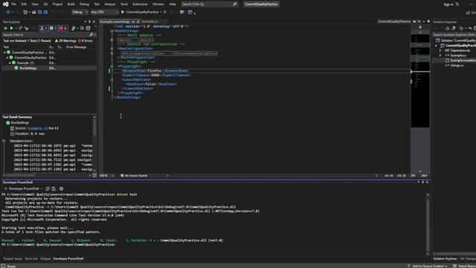Viewport: 476px width, 268px height.
Task: Open the Any CPU platform dropdown
Action: [x=104, y=12]
